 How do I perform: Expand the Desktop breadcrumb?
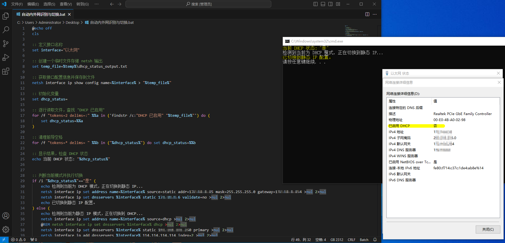click(72, 22)
